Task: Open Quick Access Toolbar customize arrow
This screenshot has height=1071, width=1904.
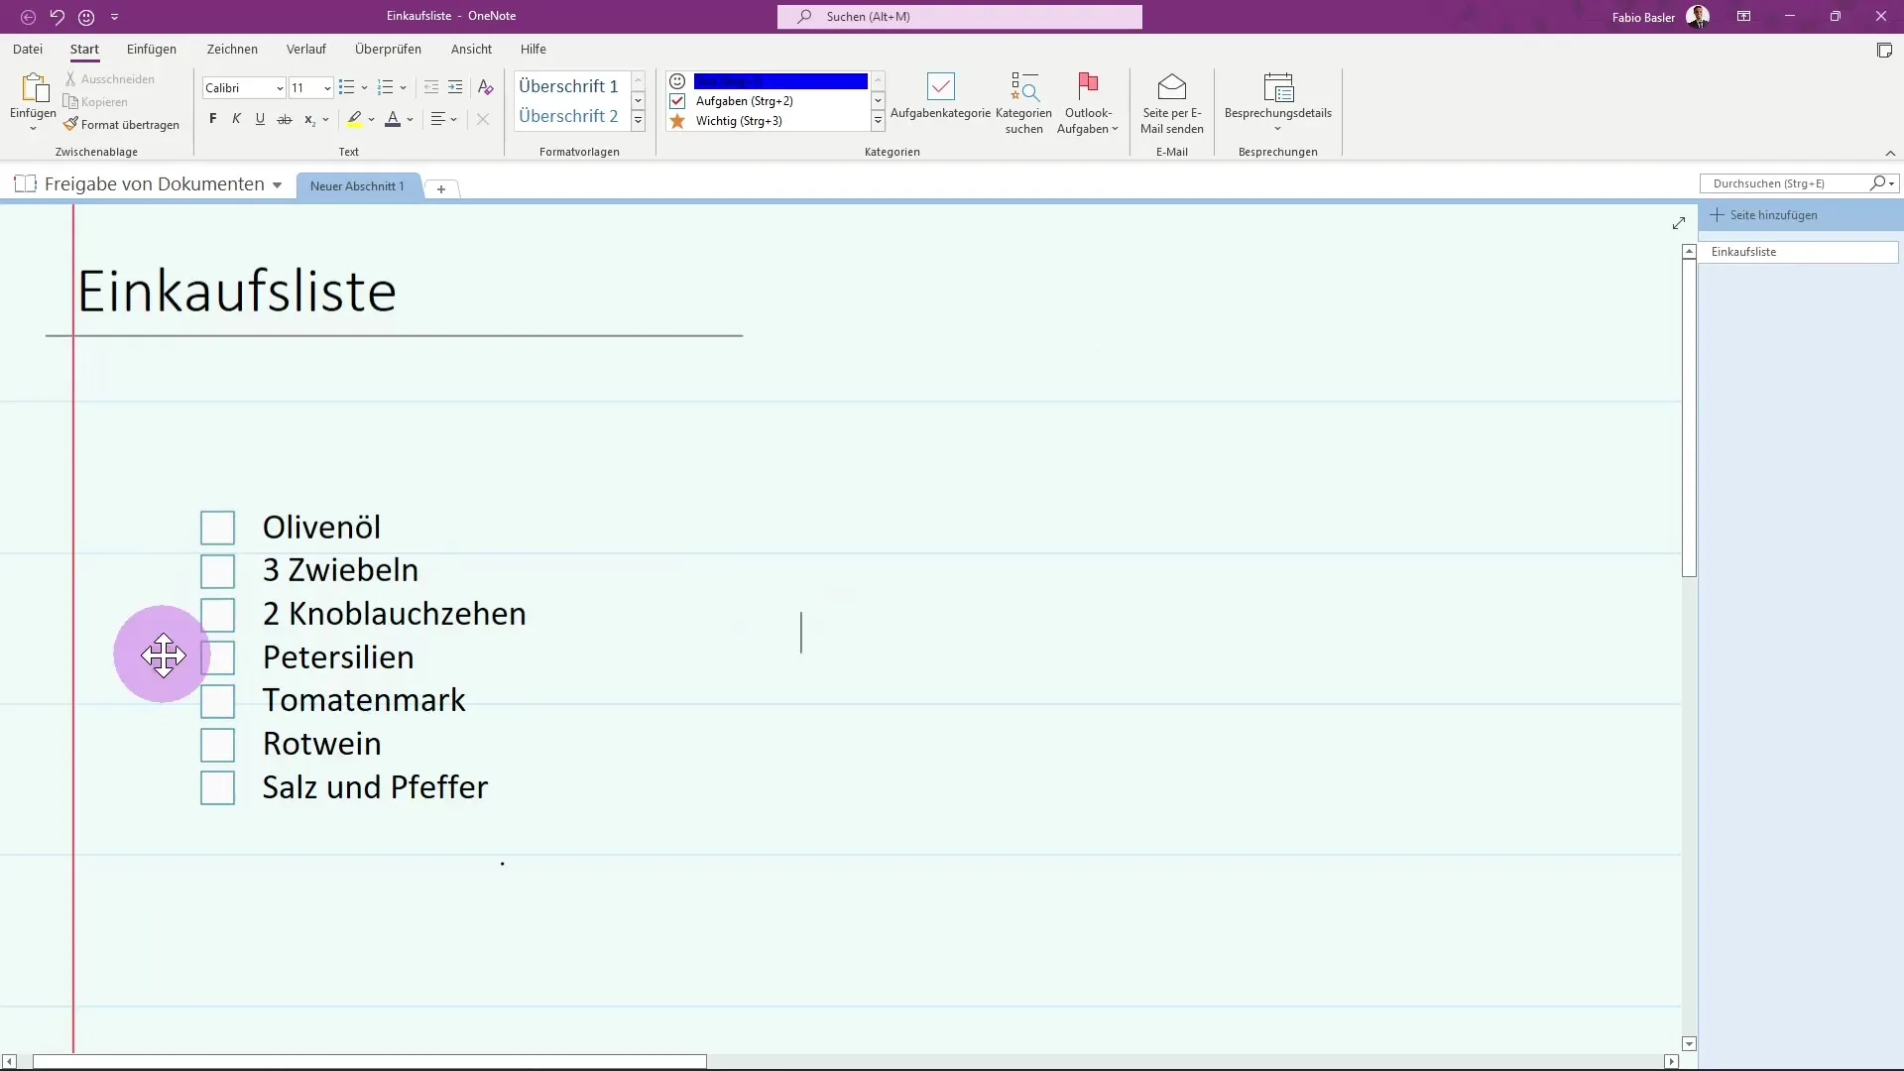Action: tap(115, 17)
